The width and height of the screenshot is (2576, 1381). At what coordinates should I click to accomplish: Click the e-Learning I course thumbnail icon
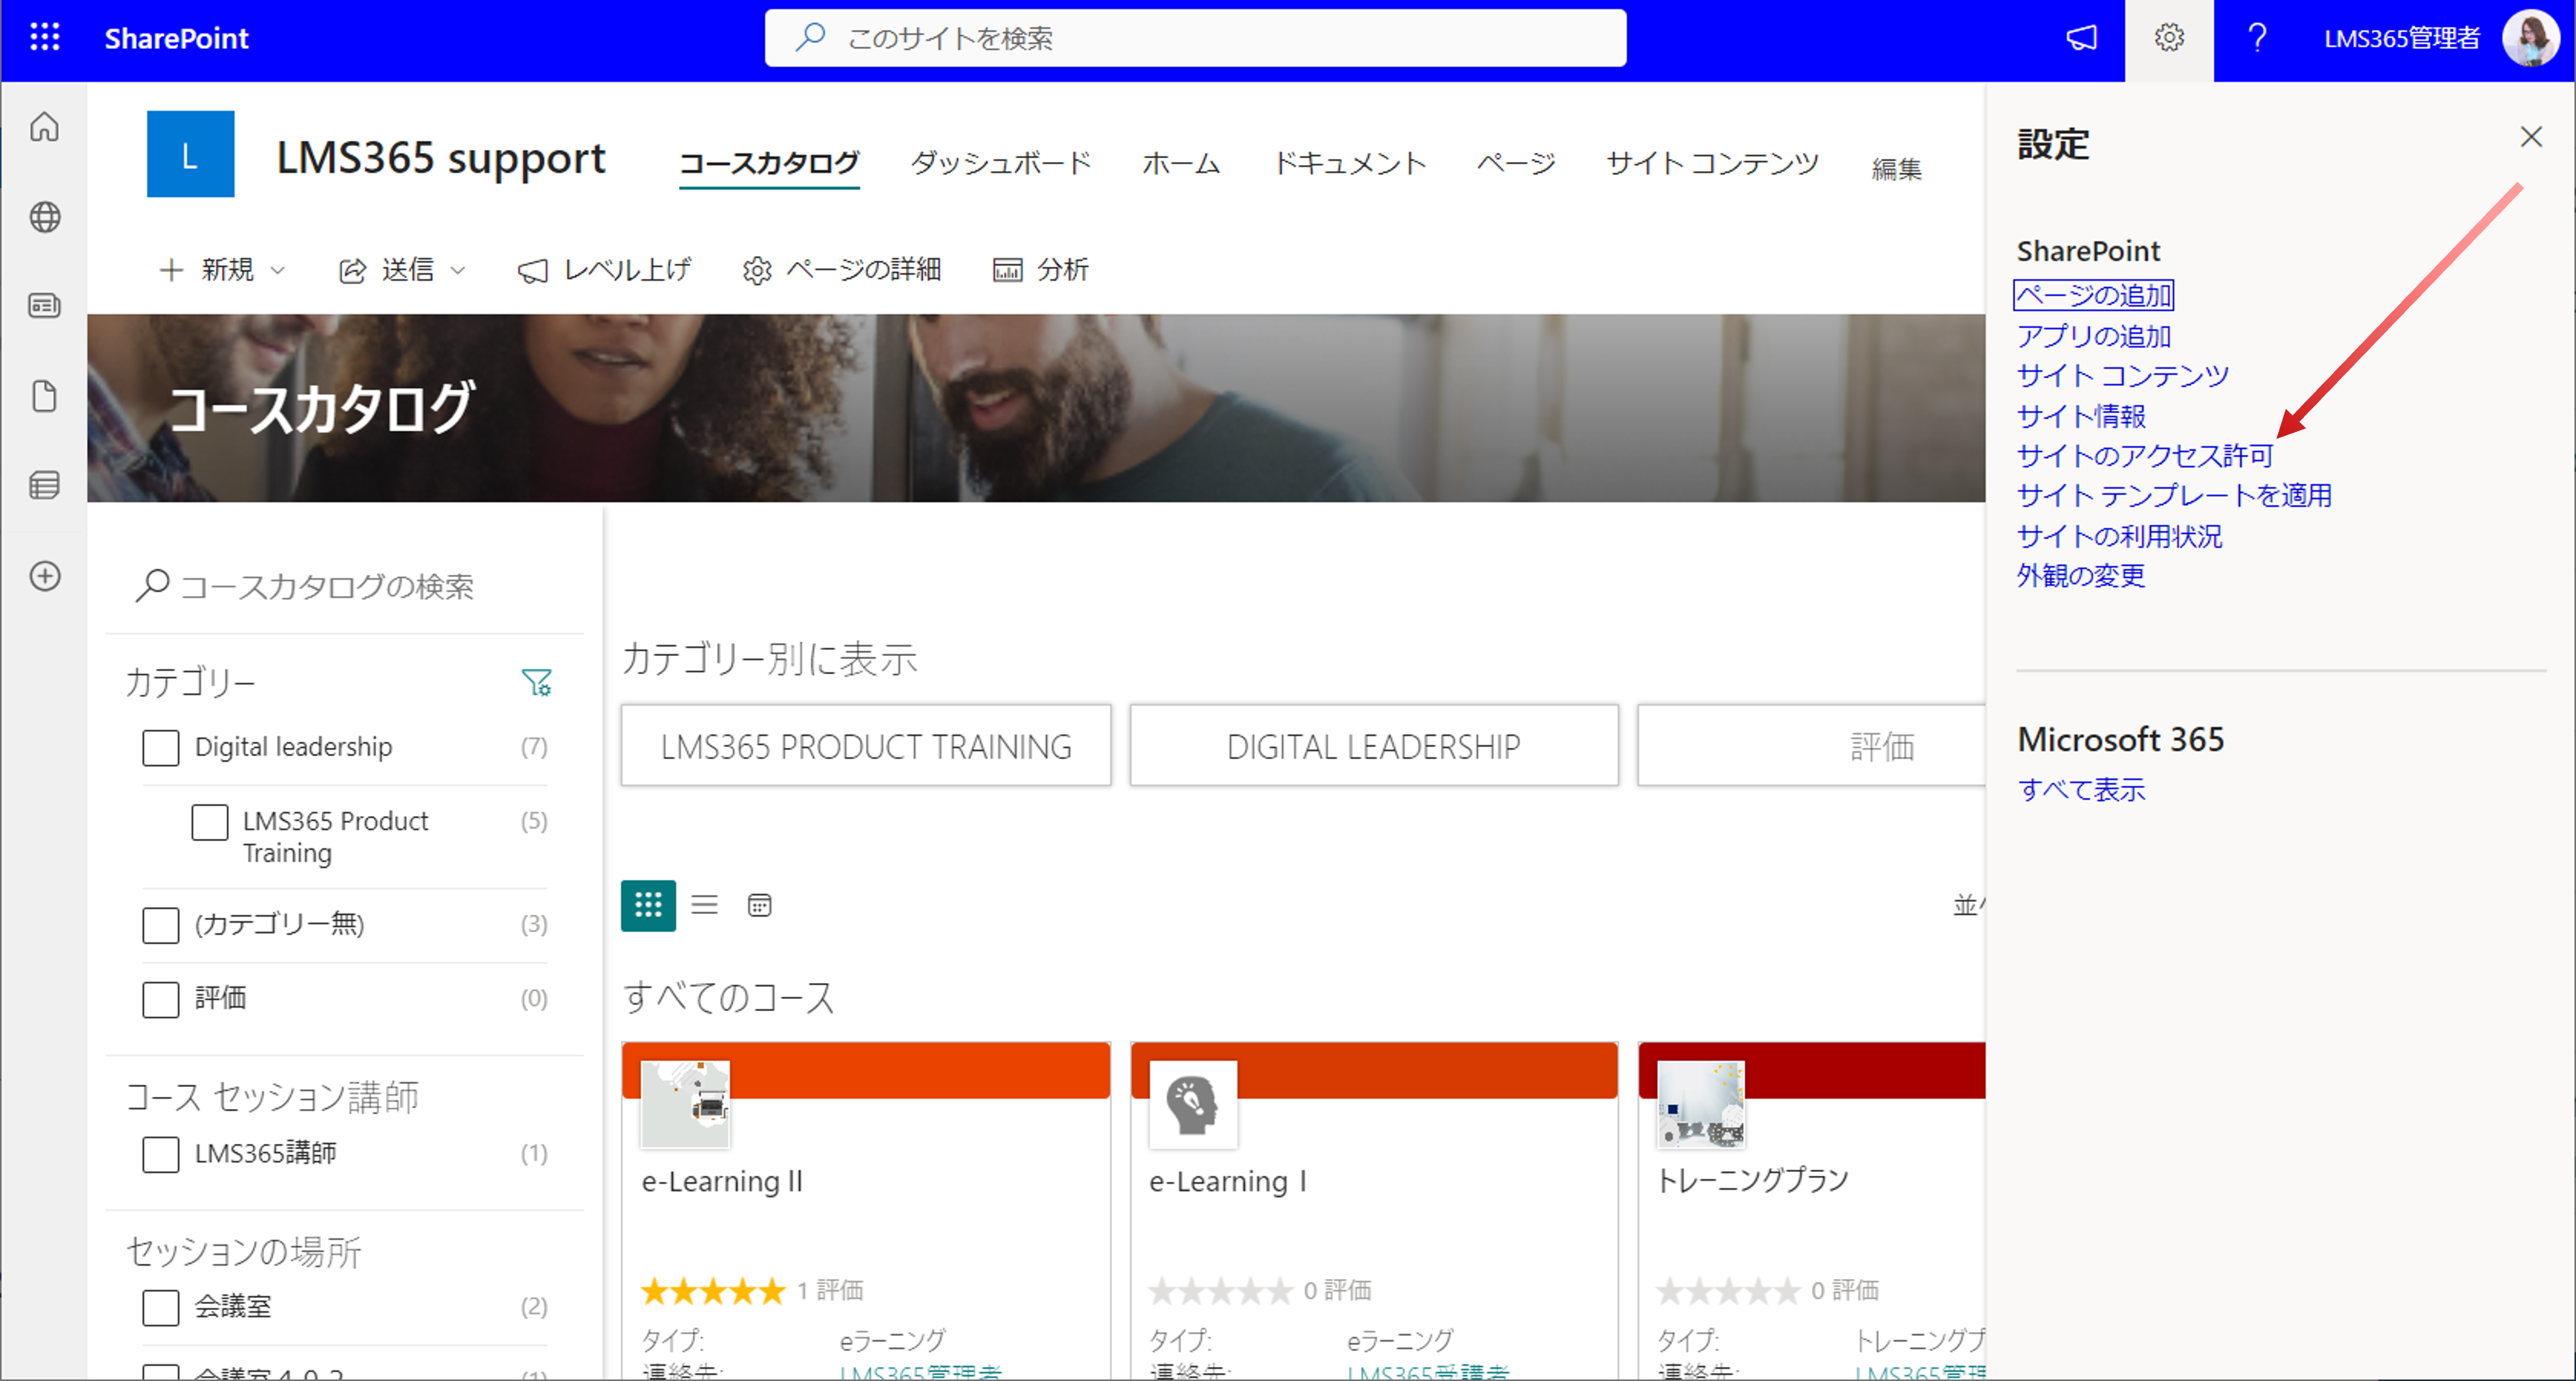point(1193,1104)
